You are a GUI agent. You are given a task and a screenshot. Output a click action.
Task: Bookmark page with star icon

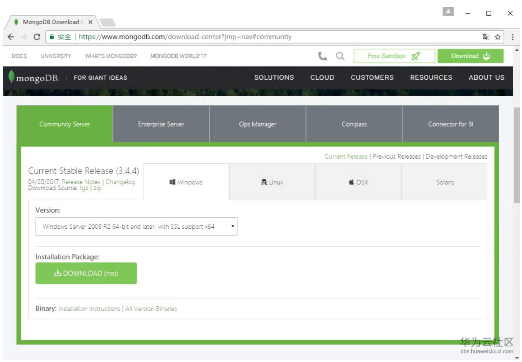coord(497,37)
